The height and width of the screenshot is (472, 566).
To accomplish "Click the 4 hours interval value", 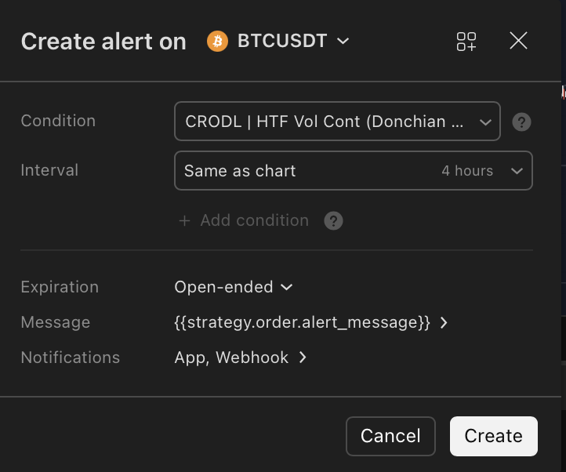I will point(467,171).
